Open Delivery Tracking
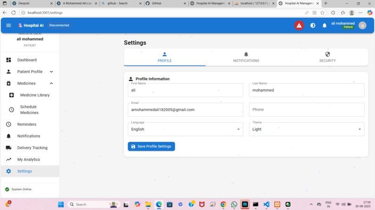The image size is (375, 210). tap(30, 148)
